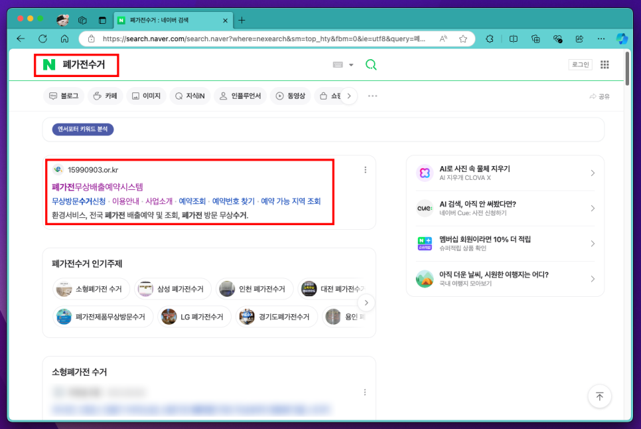Screen dimensions: 641x429
Task: Close the 폐가전수거 네이버 검색 tab
Action: [225, 21]
